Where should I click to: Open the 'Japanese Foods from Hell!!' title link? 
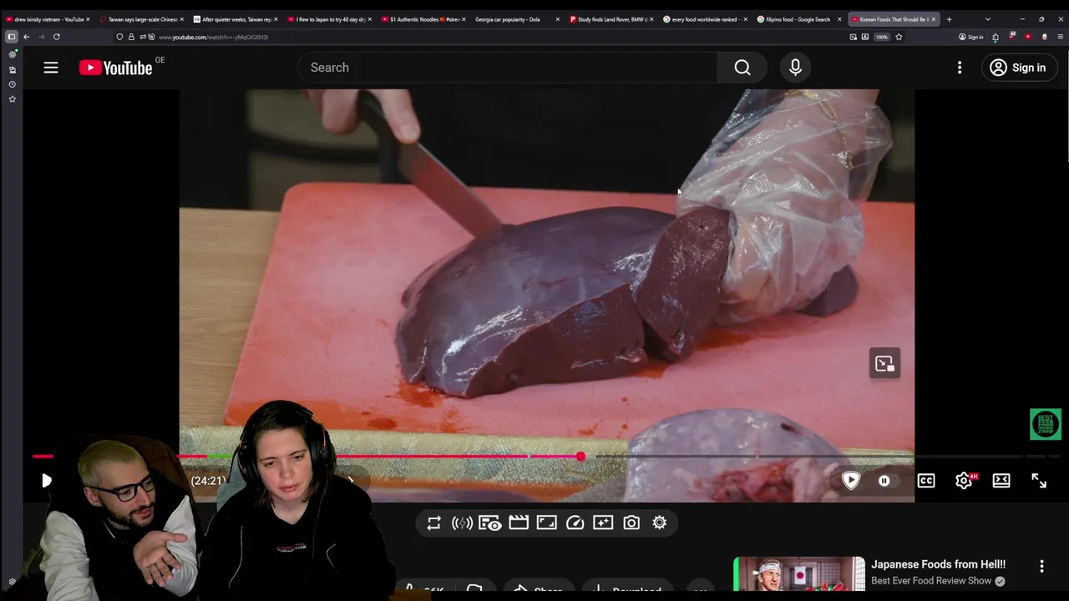coord(938,564)
